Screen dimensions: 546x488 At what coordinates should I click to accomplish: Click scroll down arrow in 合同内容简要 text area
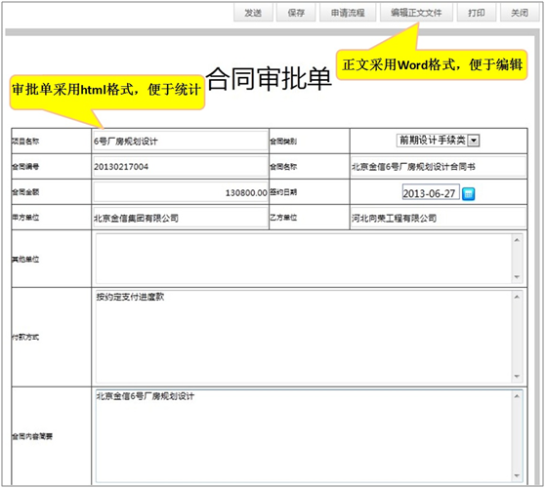click(517, 475)
